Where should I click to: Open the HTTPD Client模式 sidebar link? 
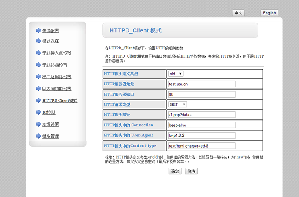click(x=59, y=101)
